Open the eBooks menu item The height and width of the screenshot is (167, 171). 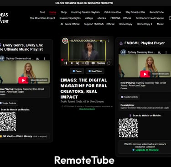102,18
